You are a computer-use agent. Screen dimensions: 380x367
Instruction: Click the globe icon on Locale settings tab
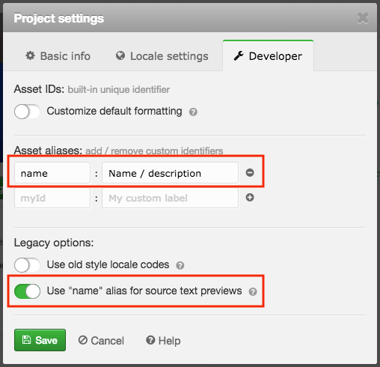(x=120, y=55)
